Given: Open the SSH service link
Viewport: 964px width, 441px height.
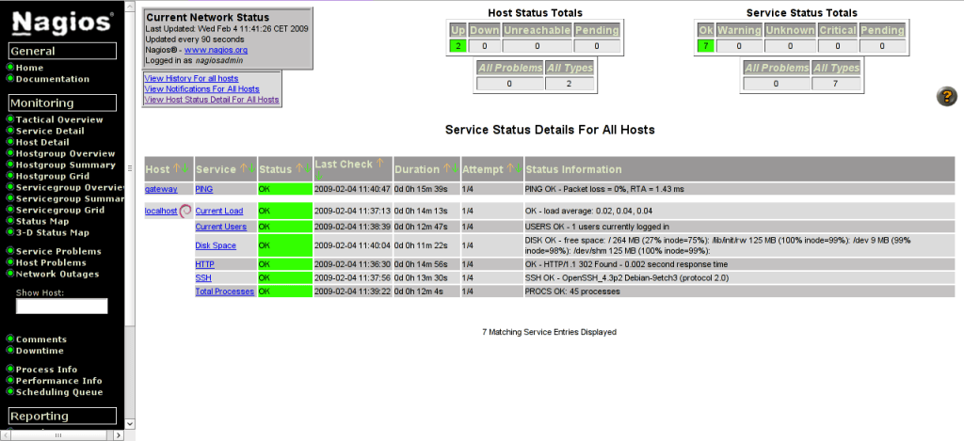Looking at the screenshot, I should (203, 277).
